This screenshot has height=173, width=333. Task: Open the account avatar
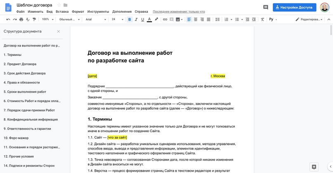pos(324,7)
